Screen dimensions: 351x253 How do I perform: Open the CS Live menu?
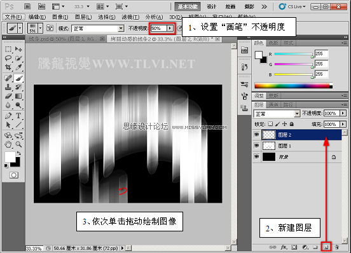click(292, 6)
